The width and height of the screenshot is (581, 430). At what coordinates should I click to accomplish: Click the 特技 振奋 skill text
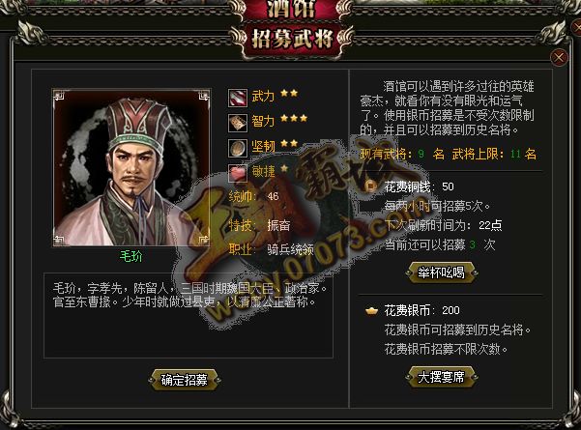pyautogui.click(x=259, y=225)
